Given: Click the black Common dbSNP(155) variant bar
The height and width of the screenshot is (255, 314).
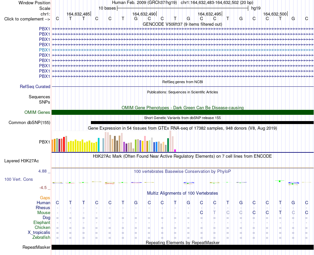Looking at the screenshot, I should coord(202,122).
